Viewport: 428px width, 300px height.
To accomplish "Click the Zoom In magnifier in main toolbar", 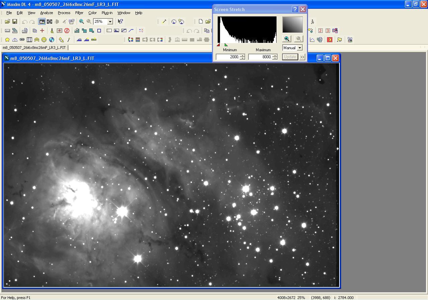I will [81, 21].
